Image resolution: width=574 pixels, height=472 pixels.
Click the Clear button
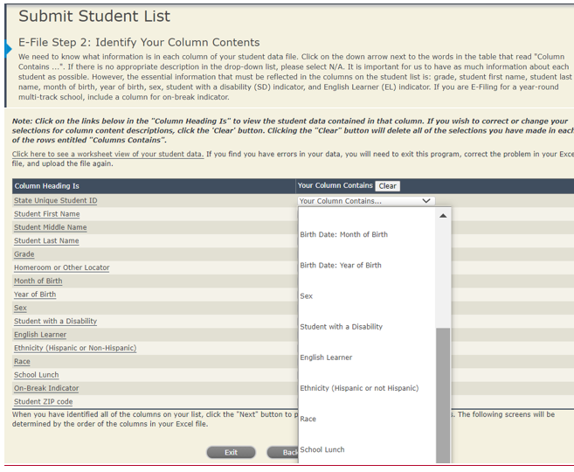click(x=387, y=186)
